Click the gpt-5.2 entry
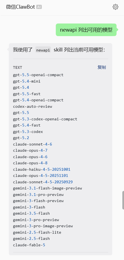The width and height of the screenshot is (124, 260). 21,138
